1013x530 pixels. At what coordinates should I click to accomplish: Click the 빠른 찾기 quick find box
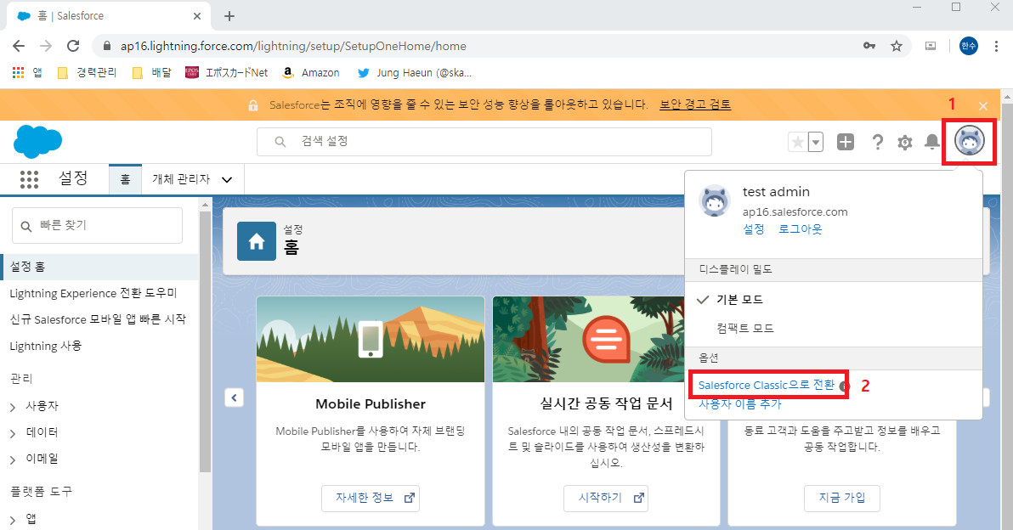[98, 225]
